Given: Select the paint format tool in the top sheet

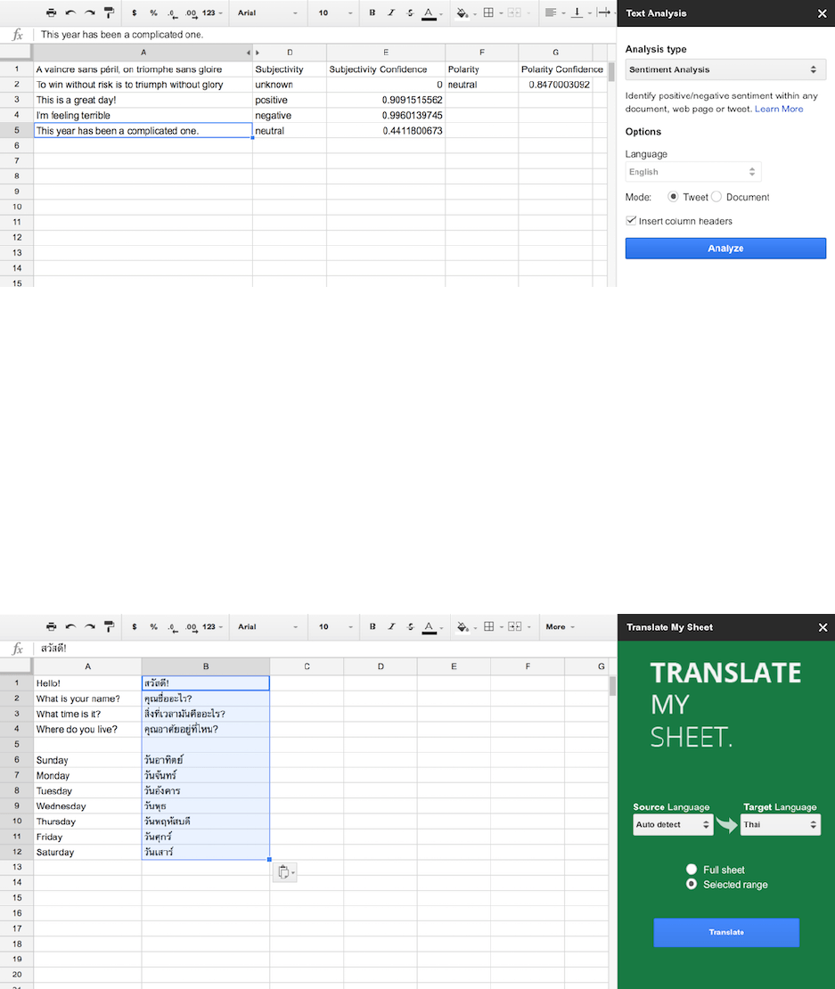Looking at the screenshot, I should tap(109, 12).
